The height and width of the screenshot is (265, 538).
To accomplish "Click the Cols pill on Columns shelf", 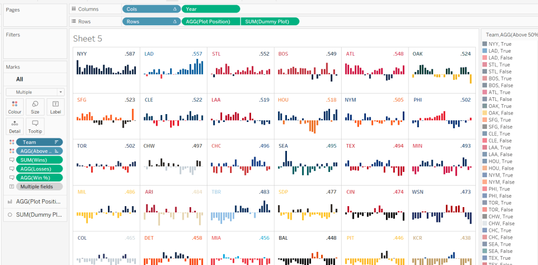I will pos(151,9).
